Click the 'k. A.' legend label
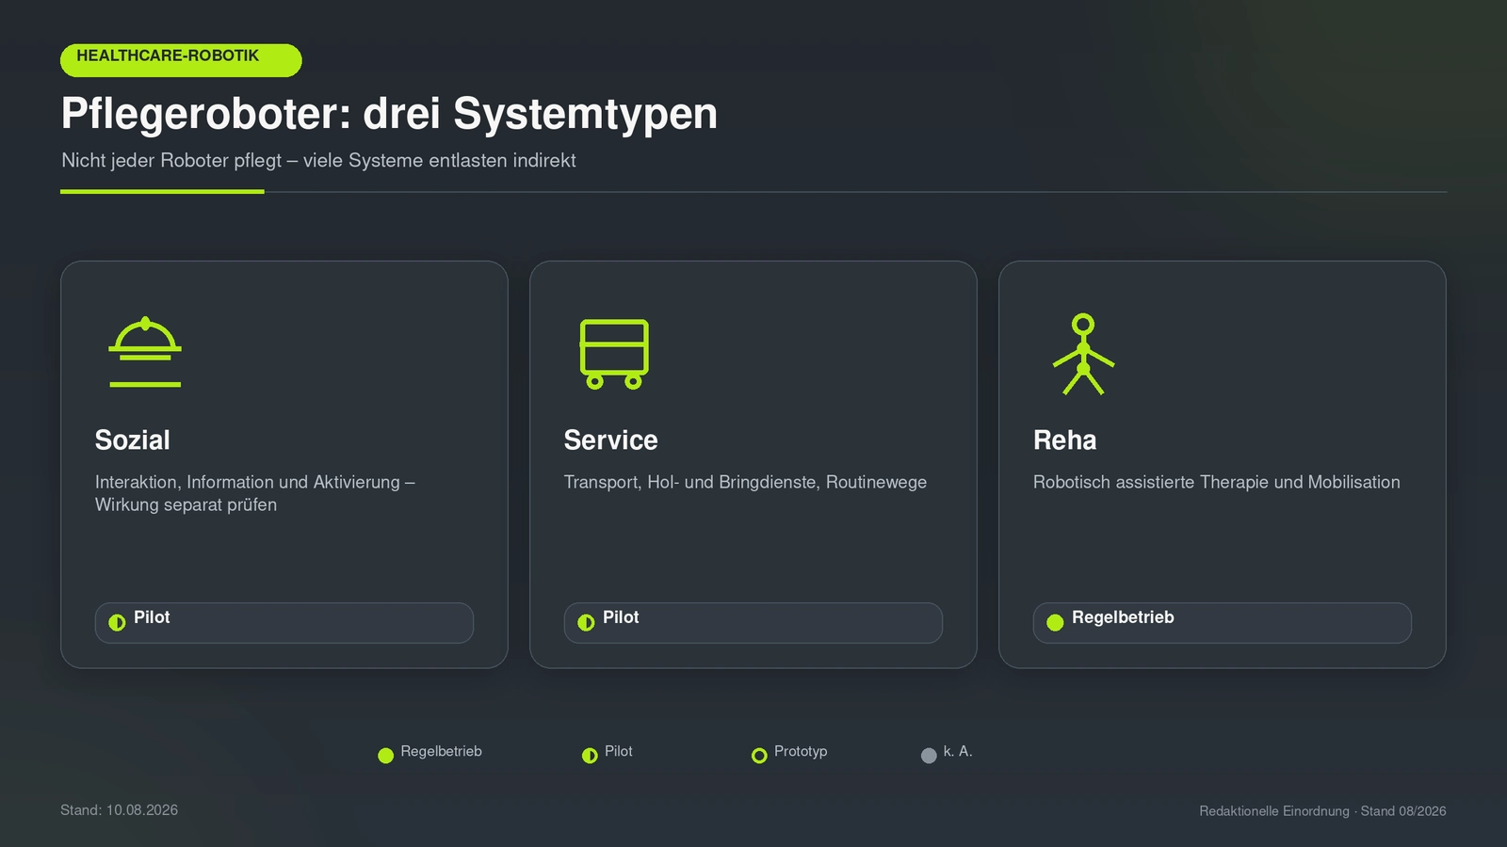 pyautogui.click(x=958, y=751)
